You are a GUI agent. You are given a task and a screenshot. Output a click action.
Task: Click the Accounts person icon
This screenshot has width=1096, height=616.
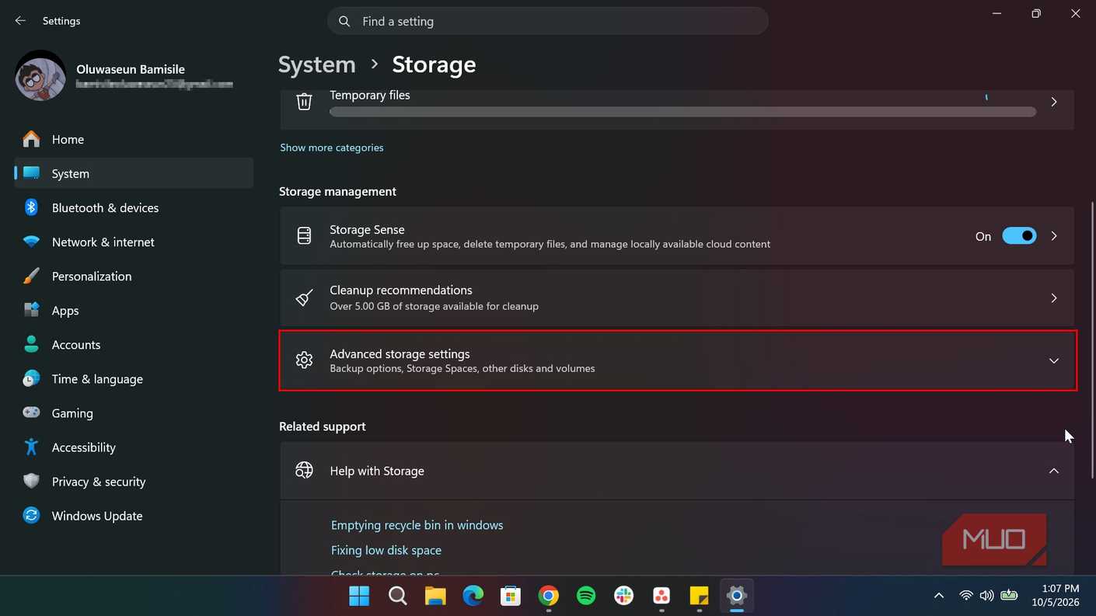31,344
